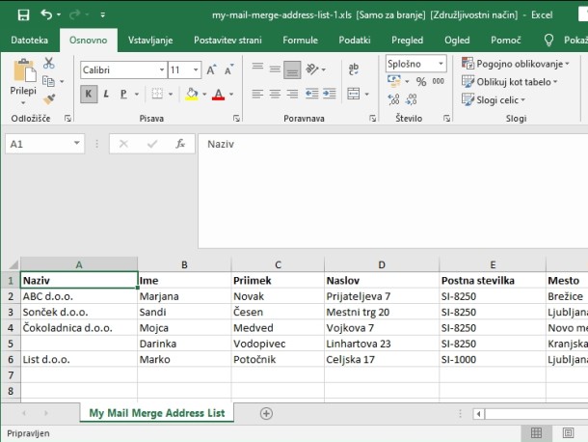Open the Pomoč tab

coord(505,41)
